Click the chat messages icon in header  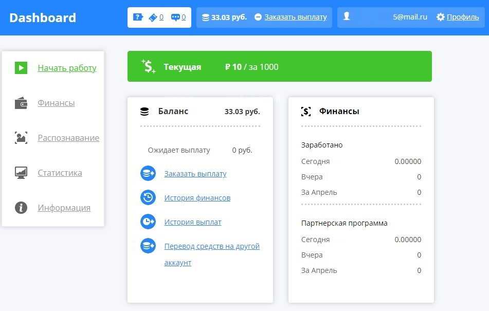coord(175,17)
